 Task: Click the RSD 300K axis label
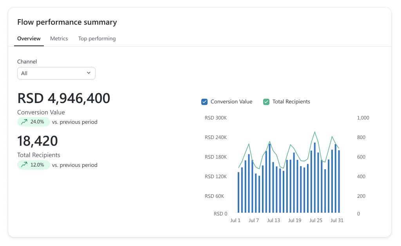click(x=216, y=118)
